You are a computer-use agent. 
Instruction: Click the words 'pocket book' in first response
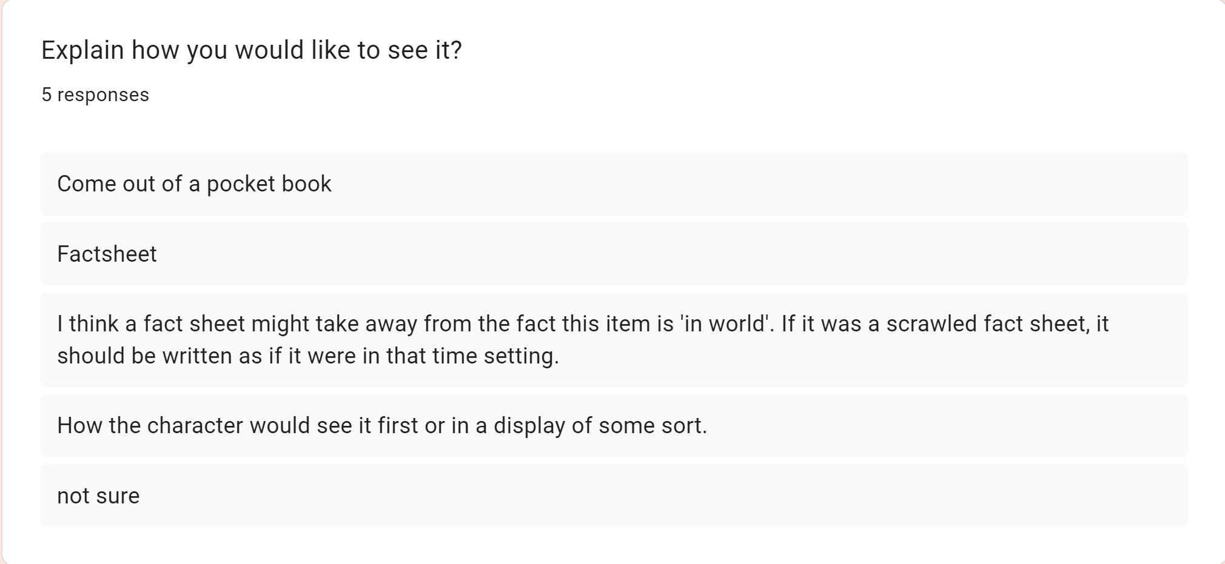point(269,184)
